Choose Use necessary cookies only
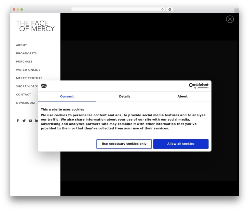This screenshot has height=211, width=250. 124,144
